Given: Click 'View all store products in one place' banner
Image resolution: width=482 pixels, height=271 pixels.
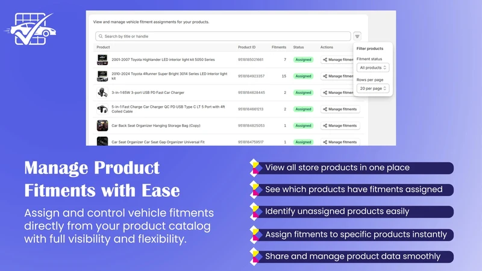Looking at the screenshot, I should click(x=352, y=168).
